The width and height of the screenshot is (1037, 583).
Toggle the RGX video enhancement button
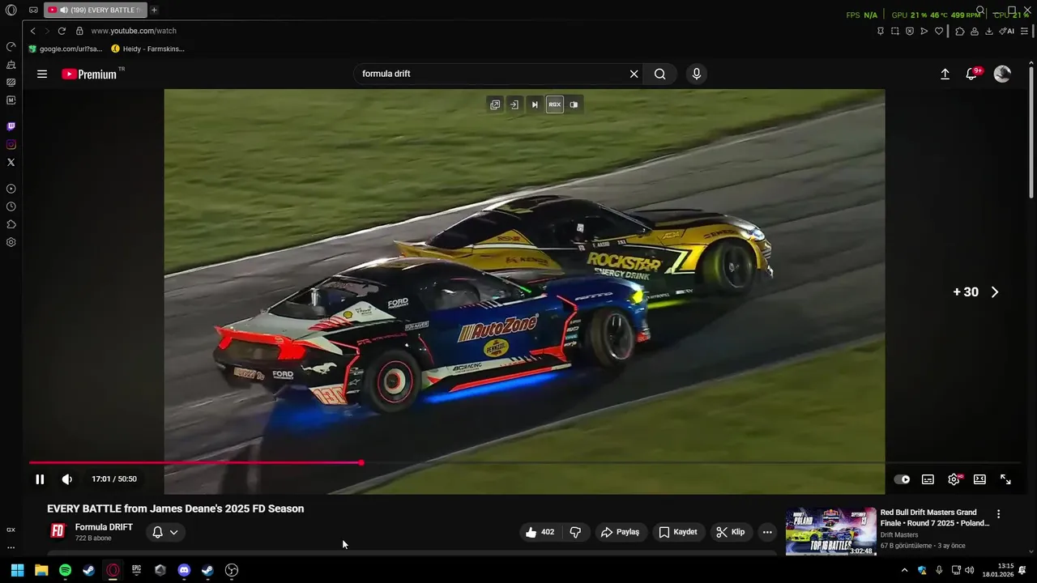pyautogui.click(x=554, y=104)
